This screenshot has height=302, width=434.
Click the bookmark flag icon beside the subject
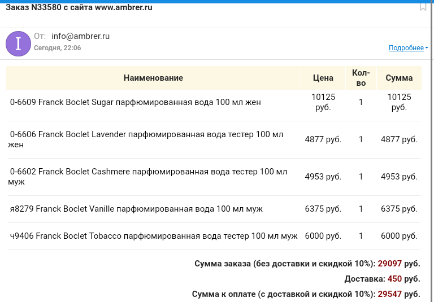click(x=423, y=7)
